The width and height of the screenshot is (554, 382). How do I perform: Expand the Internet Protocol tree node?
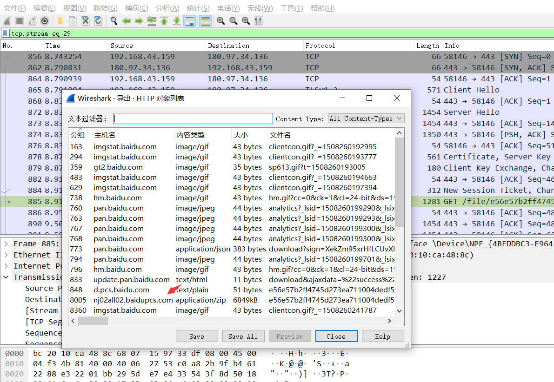click(6, 266)
